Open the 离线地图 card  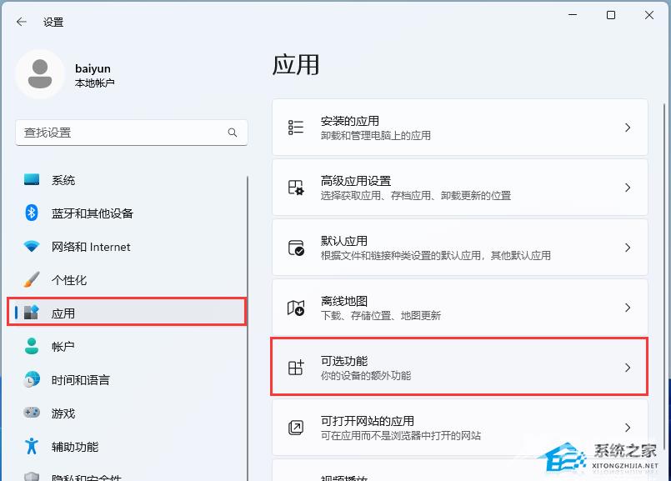(x=459, y=308)
